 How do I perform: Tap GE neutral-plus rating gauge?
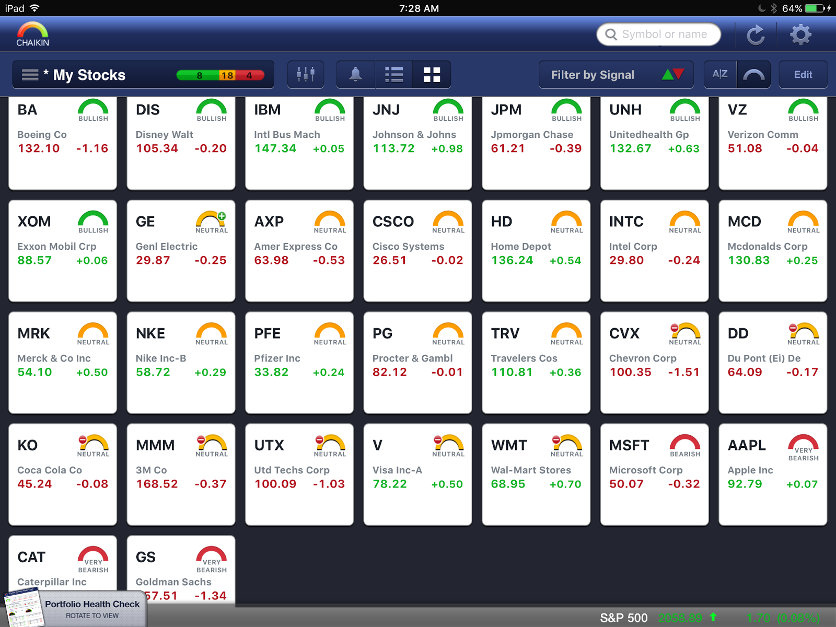coord(212,222)
